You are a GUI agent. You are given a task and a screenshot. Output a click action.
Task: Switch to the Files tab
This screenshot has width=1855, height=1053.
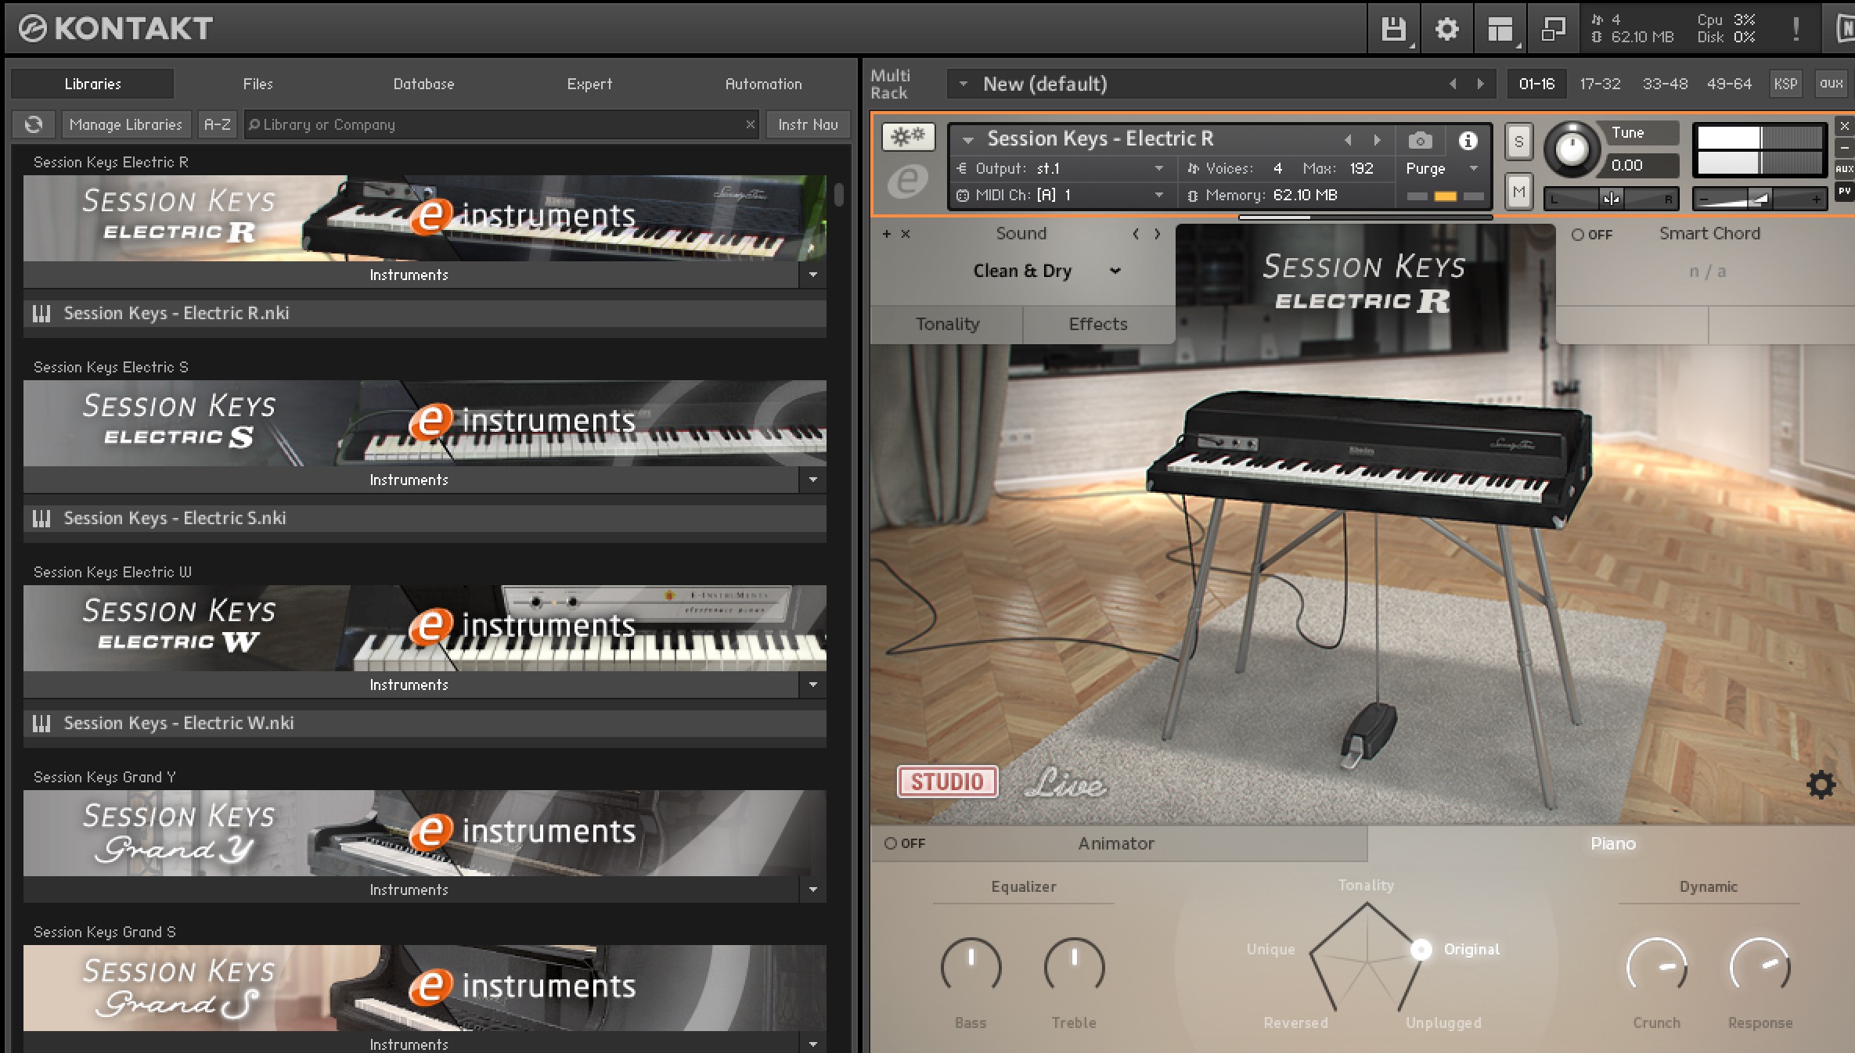tap(258, 84)
